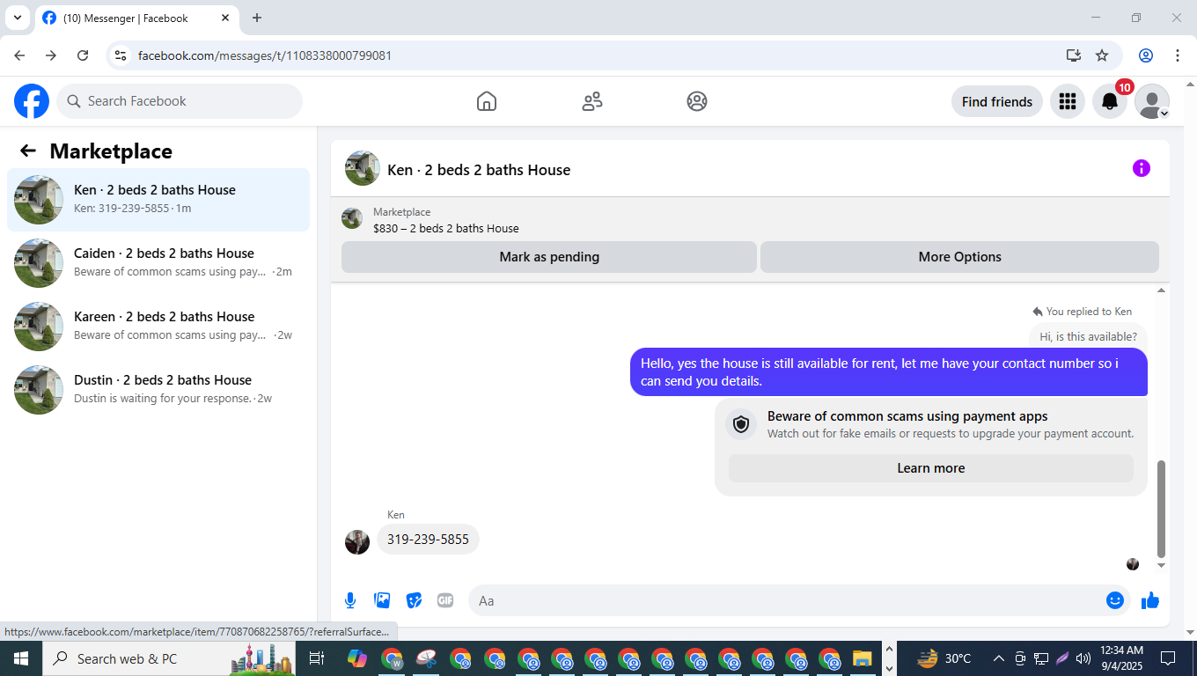Click the quoted "Hi, is this available?" reply

click(1089, 336)
